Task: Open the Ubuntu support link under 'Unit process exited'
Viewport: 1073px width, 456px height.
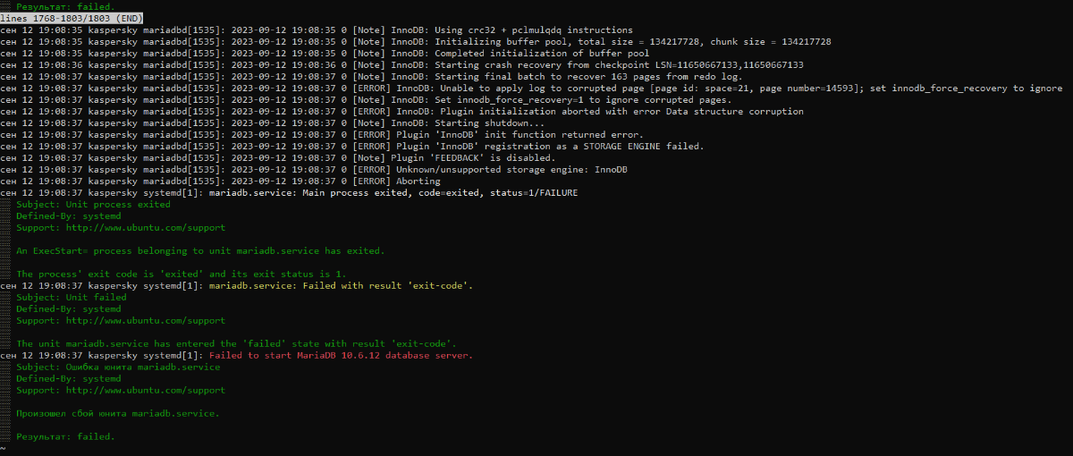Action: pos(145,228)
